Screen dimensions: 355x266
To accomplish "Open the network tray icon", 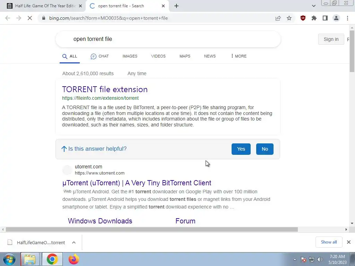I will 312,259.
